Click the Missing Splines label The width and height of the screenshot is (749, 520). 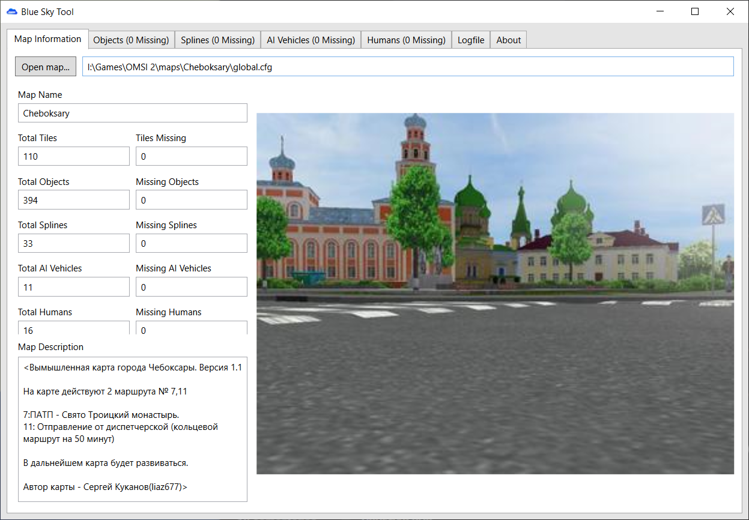(x=166, y=225)
